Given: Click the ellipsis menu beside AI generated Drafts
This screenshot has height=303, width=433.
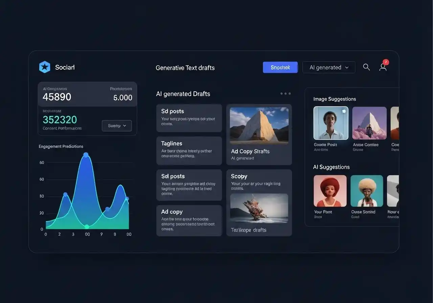Looking at the screenshot, I should pos(285,94).
